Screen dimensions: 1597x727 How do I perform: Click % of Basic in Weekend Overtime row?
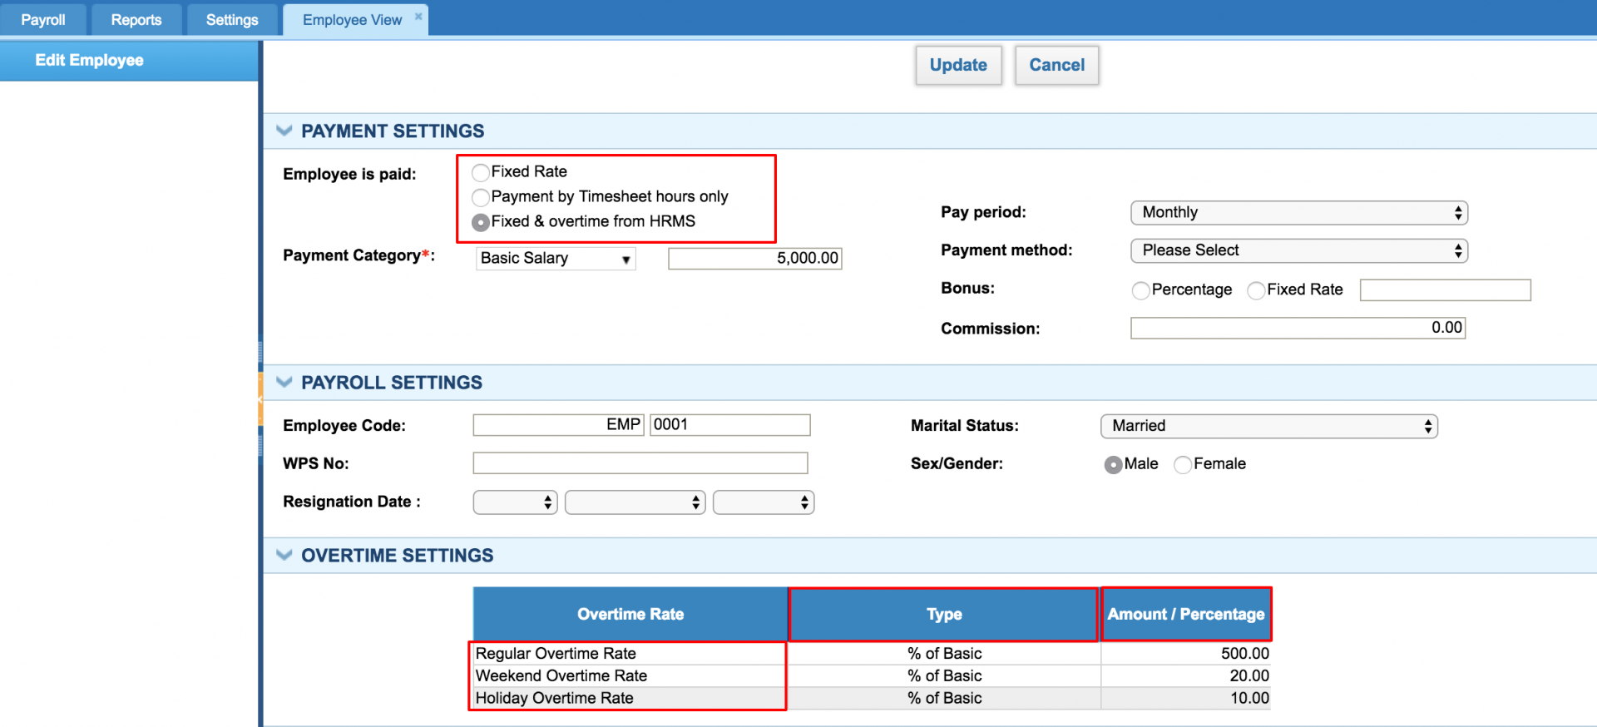[x=944, y=676]
